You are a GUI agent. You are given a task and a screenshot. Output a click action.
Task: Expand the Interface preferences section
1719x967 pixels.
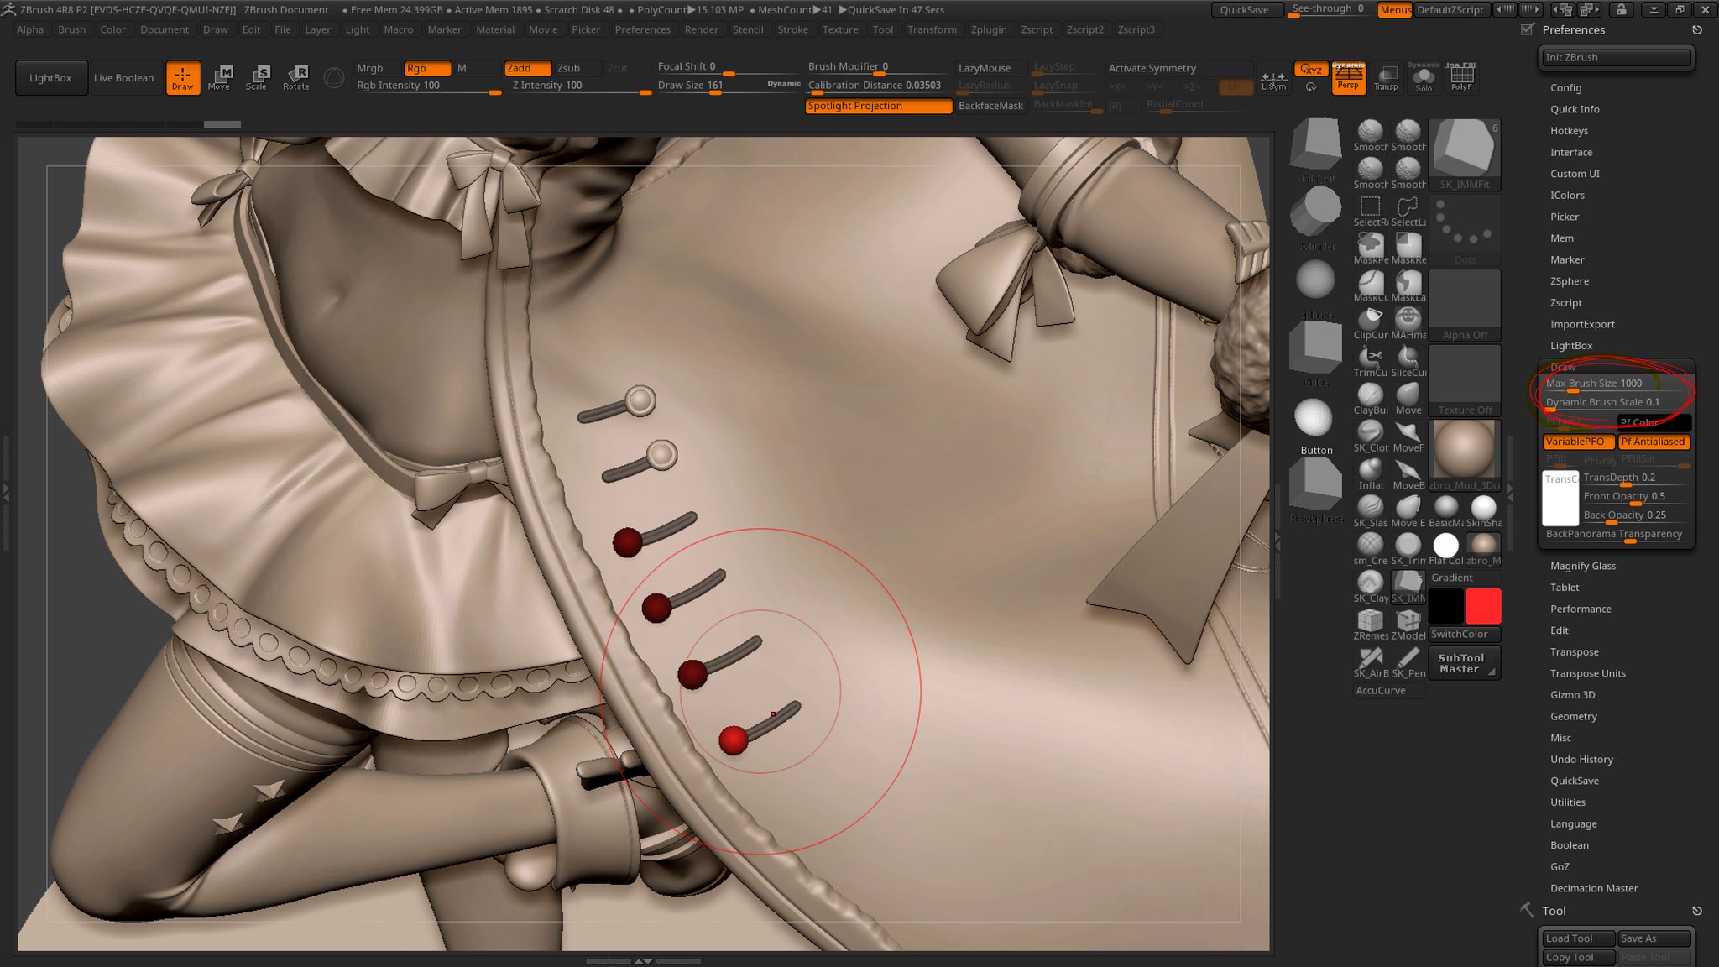(1571, 152)
